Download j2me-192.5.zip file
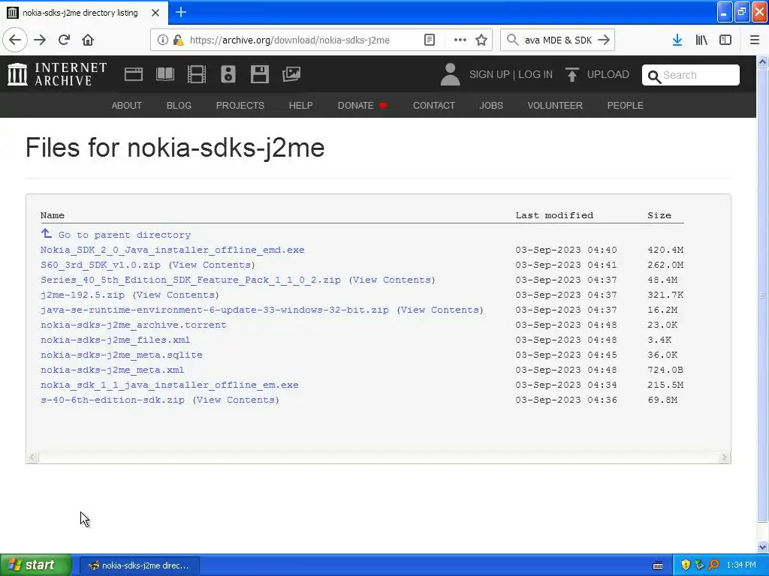The height and width of the screenshot is (576, 769). tap(83, 295)
